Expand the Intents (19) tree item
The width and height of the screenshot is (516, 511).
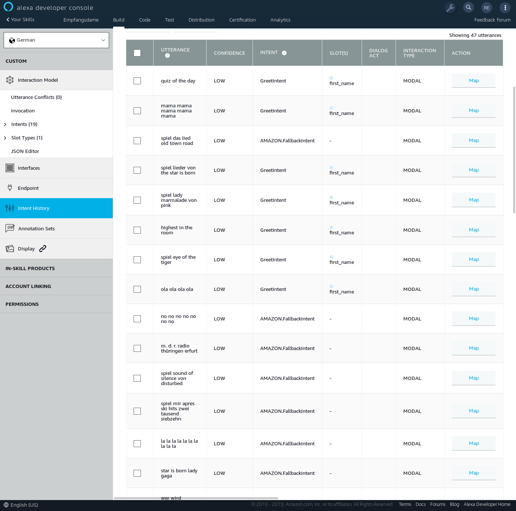[5, 124]
